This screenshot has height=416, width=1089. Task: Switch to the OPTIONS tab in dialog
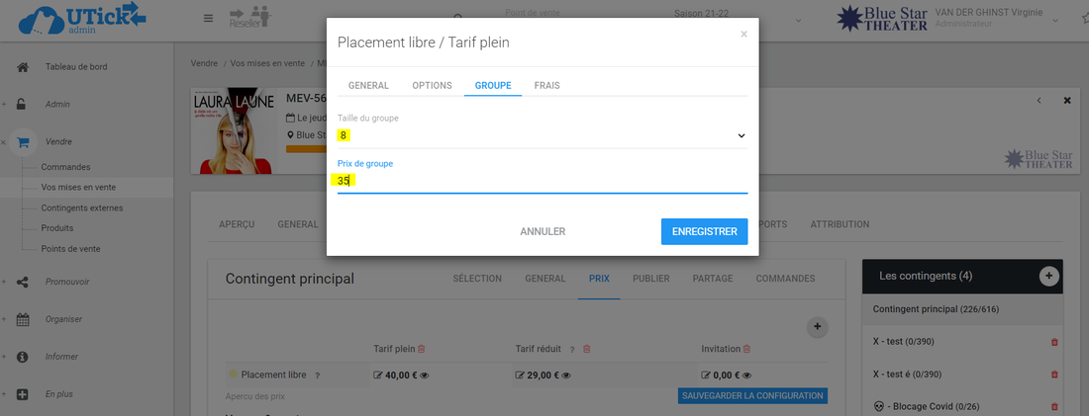coord(432,86)
